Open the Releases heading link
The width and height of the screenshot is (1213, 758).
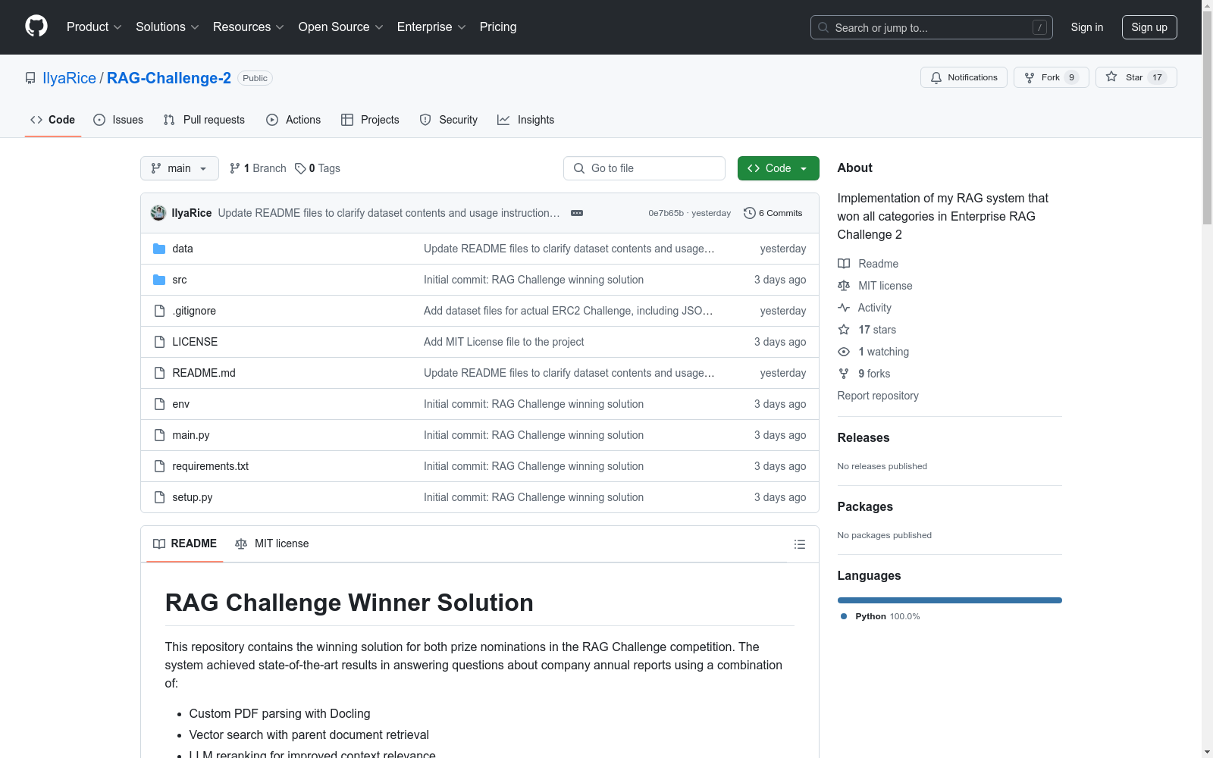[864, 437]
